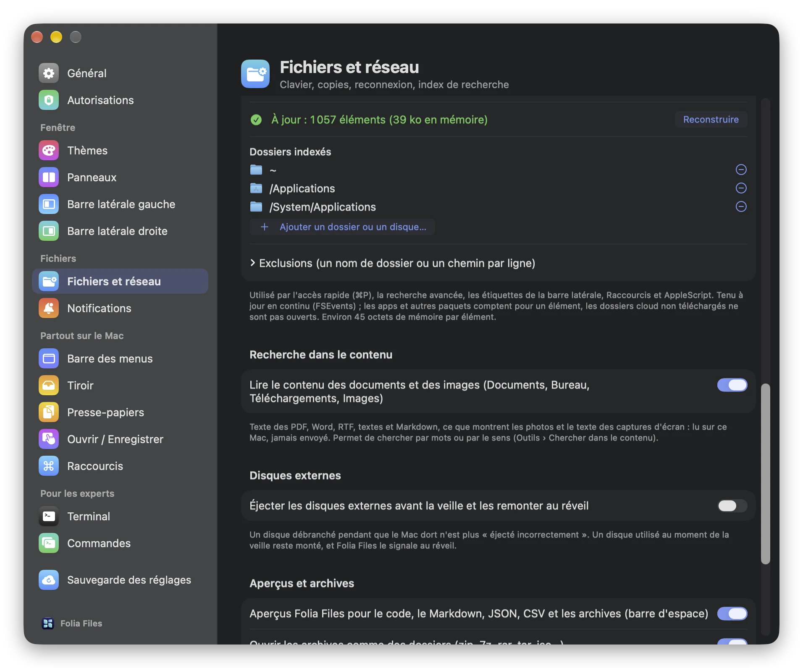Screen dimensions: 803x668
Task: Remove the ~ home folder from index
Action: pos(741,170)
